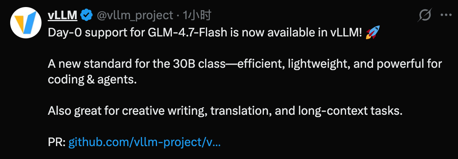The image size is (458, 159).
Task: Open the vLLM display name link
Action: click(62, 15)
